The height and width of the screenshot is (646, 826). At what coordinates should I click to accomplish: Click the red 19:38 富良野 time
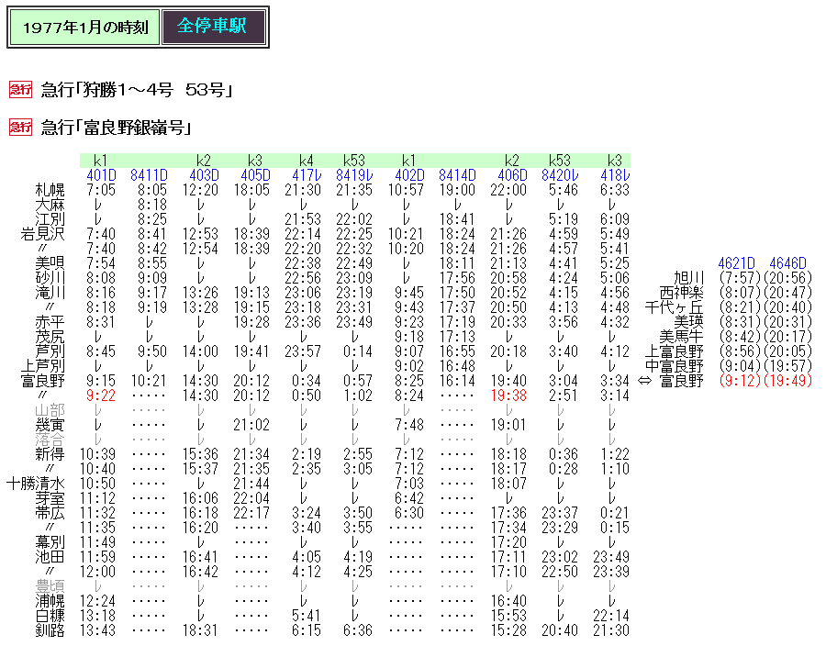click(x=508, y=395)
